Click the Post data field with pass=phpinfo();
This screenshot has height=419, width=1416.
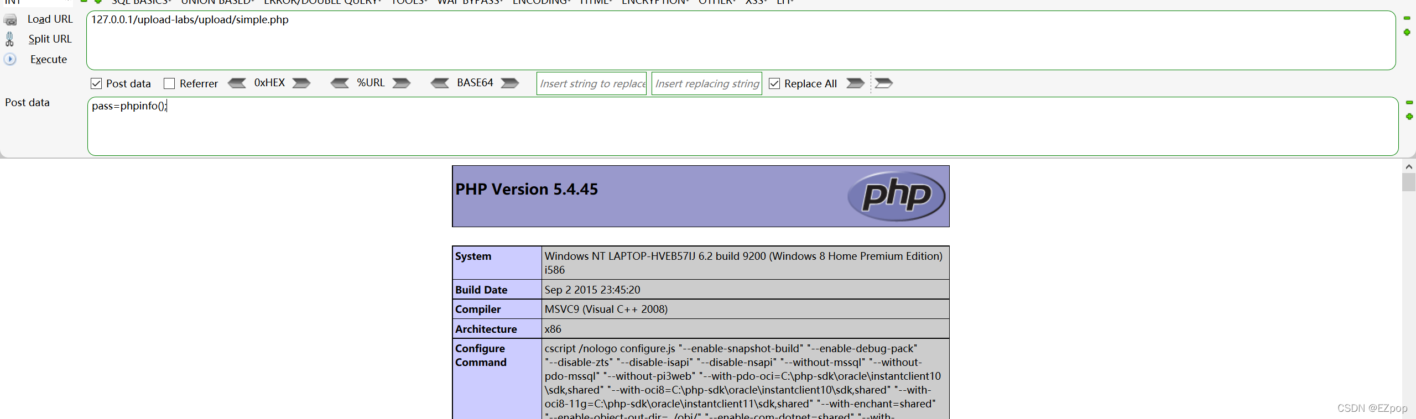point(743,127)
